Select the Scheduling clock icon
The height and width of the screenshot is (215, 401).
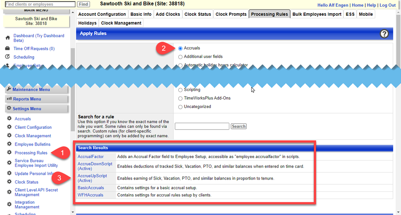click(8, 57)
